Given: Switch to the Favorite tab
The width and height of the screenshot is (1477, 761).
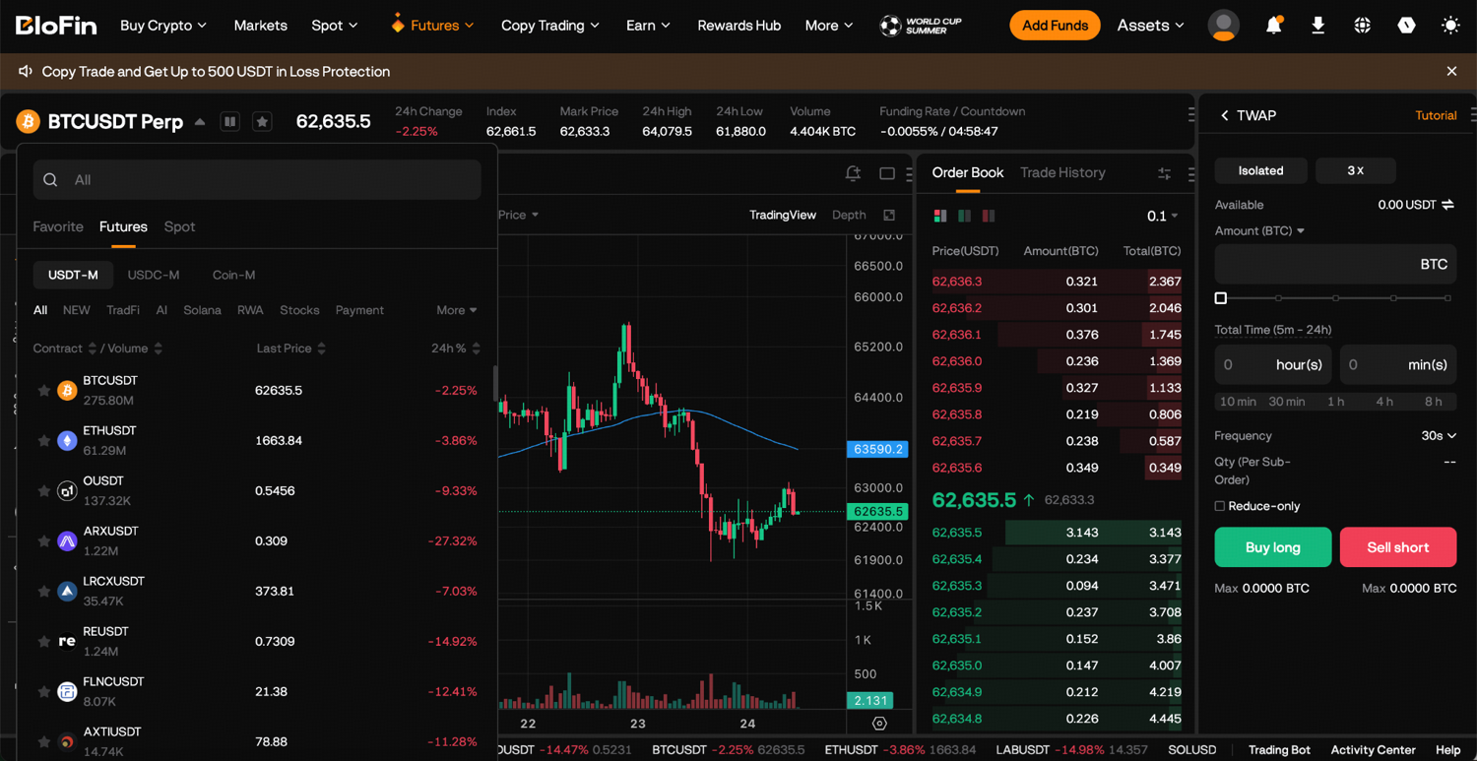Looking at the screenshot, I should 58,226.
